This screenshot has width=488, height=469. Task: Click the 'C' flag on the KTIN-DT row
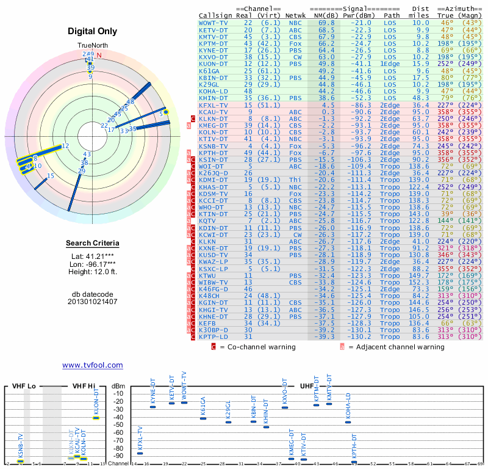(x=193, y=214)
